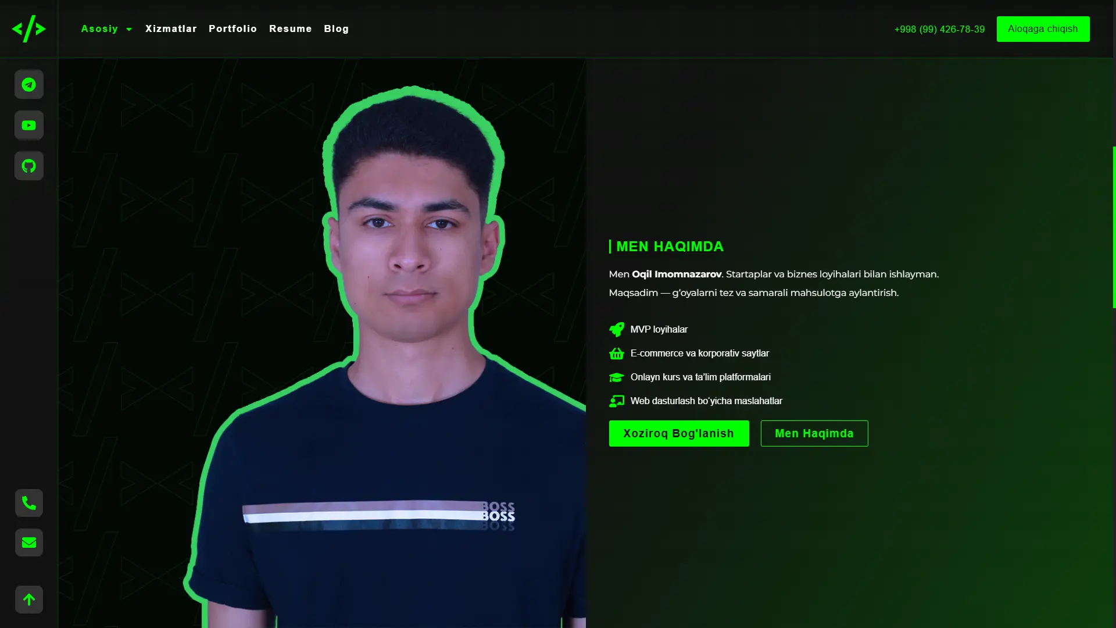This screenshot has height=628, width=1116.
Task: Click the email envelope sidebar icon
Action: (28, 543)
